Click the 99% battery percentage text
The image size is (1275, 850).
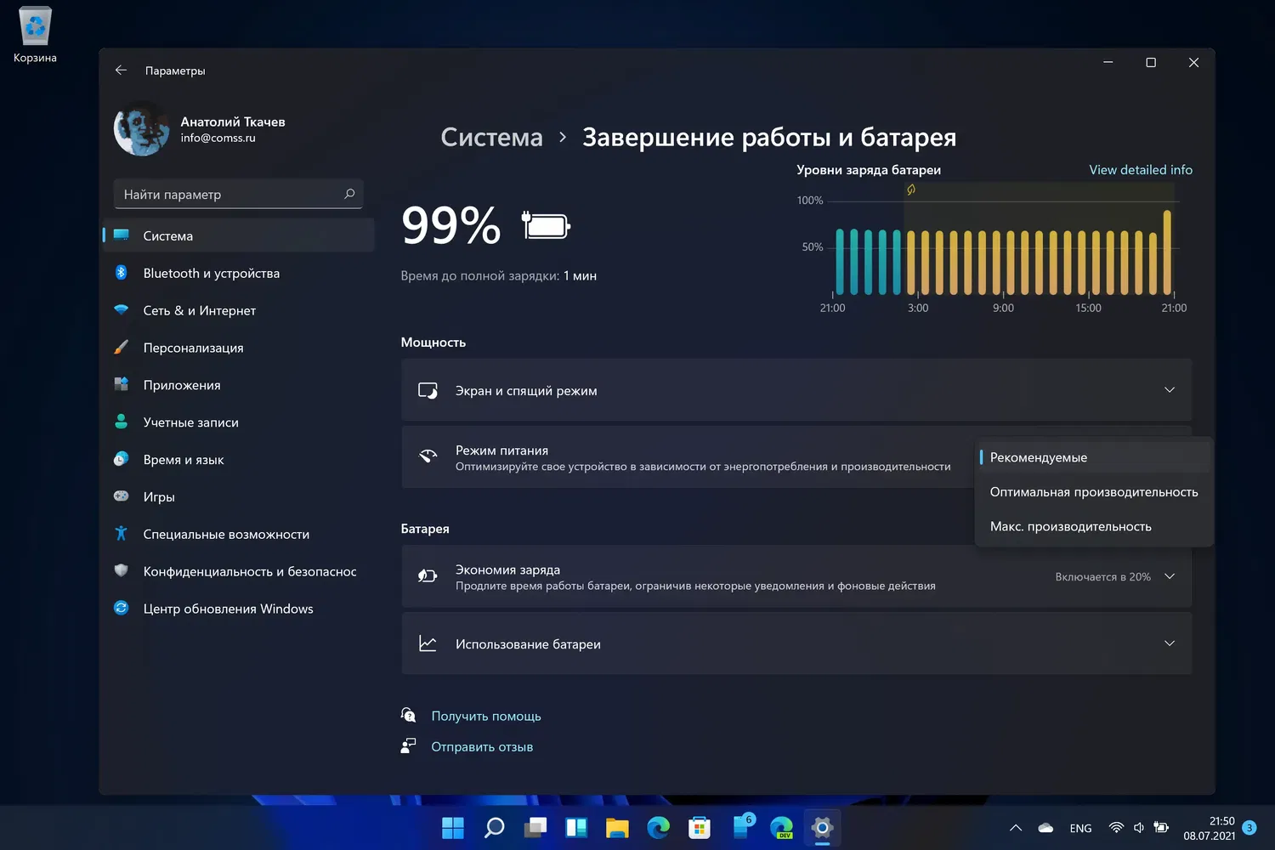pos(450,225)
